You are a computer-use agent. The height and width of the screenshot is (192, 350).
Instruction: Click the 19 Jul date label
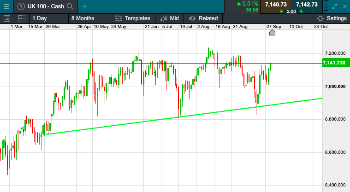tap(186, 27)
